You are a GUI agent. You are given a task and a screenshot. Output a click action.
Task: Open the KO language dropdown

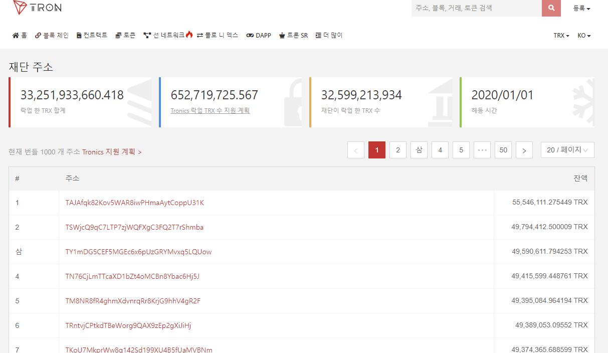tap(584, 36)
